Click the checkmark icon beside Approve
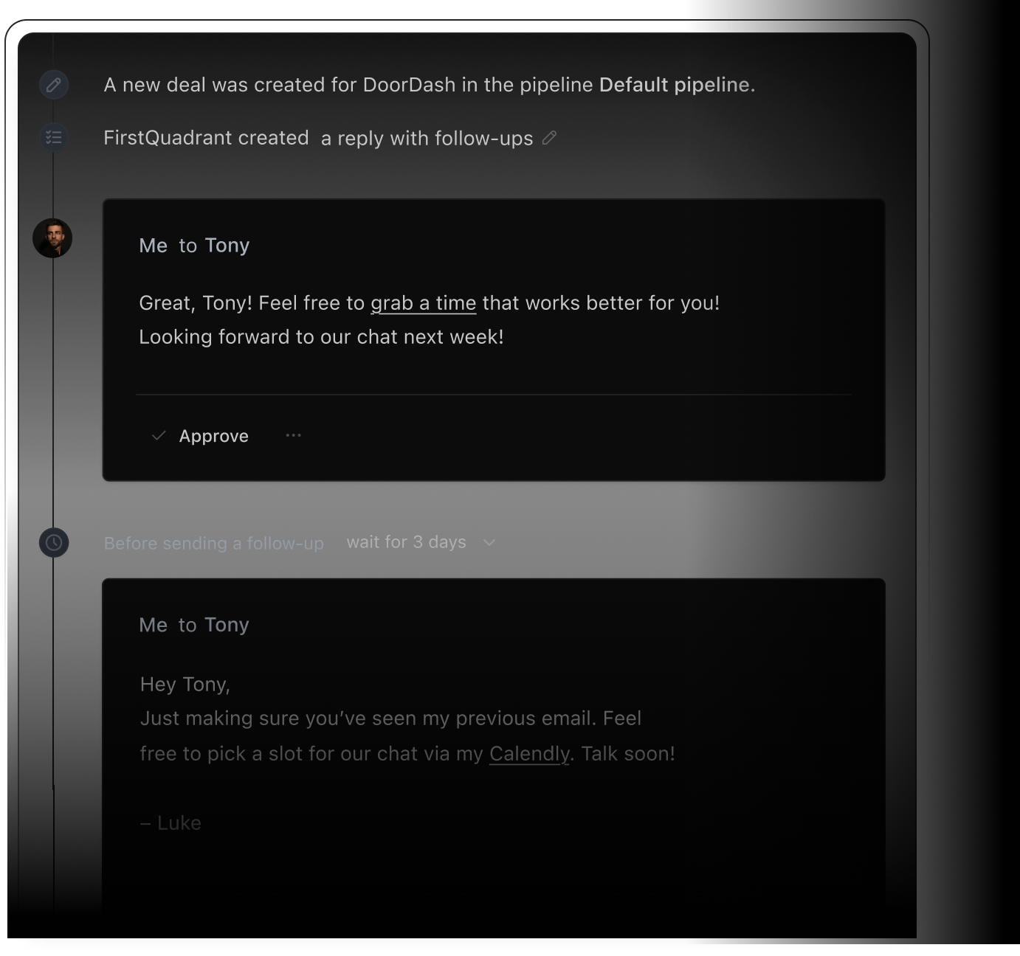Image resolution: width=1020 pixels, height=956 pixels. (x=158, y=436)
